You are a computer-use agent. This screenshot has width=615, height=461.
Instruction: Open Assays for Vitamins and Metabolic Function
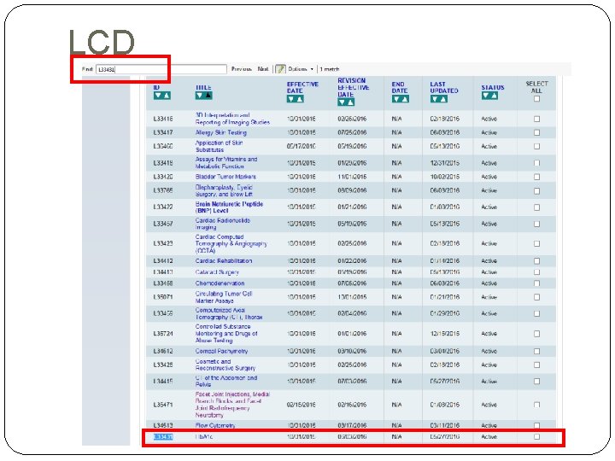(x=226, y=163)
